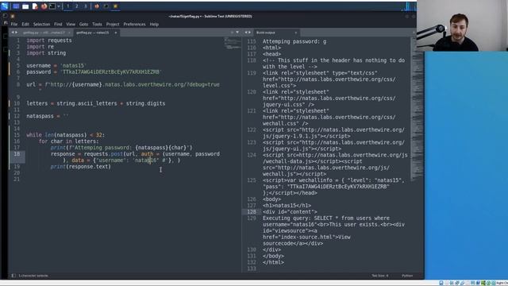Click 'letters = string.ascii_letters + string.digits' line

pos(96,103)
